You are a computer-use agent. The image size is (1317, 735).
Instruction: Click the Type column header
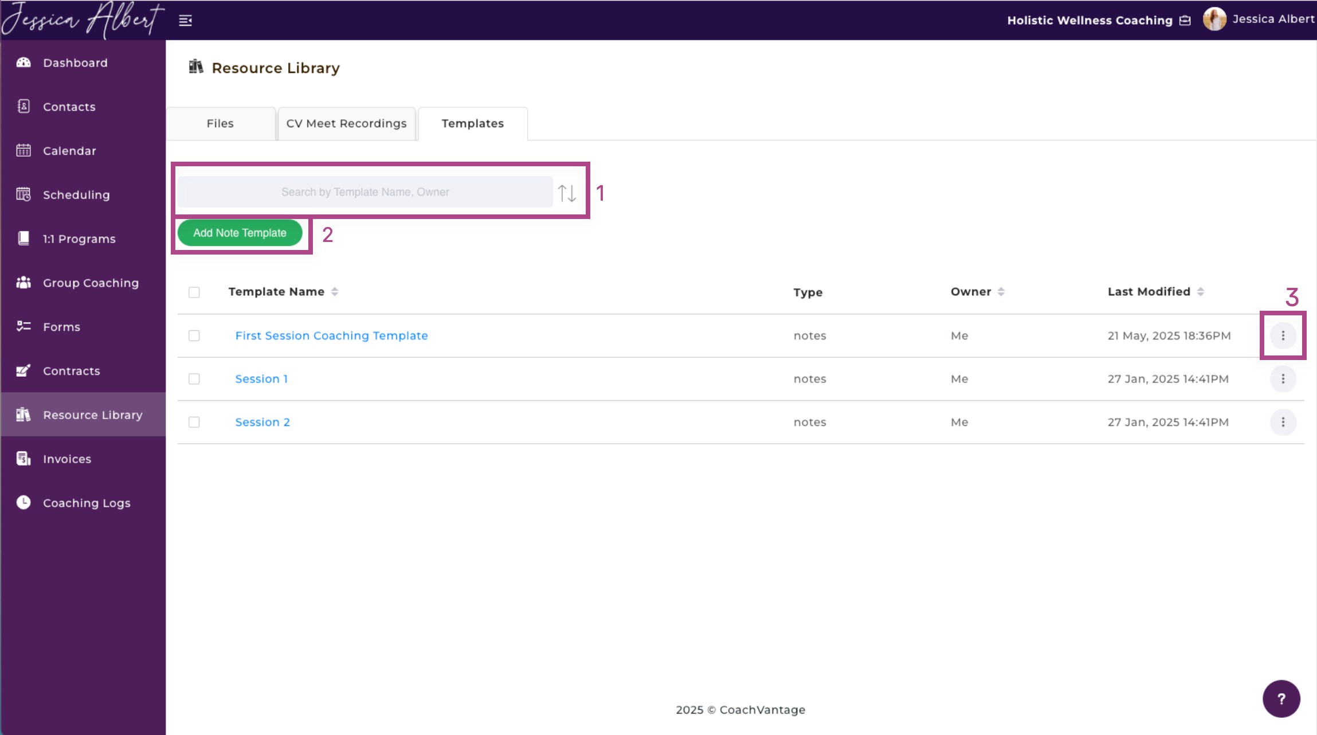point(808,292)
